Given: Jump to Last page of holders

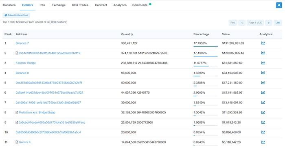Looking at the screenshot, I should point(278,23).
